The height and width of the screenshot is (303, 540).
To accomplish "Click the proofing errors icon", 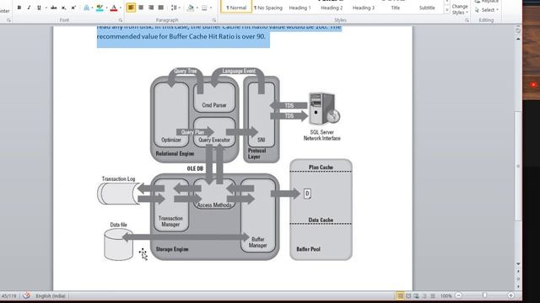I will tap(26, 295).
